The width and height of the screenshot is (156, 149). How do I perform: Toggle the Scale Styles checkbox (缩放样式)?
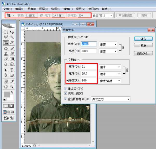click(x=66, y=89)
